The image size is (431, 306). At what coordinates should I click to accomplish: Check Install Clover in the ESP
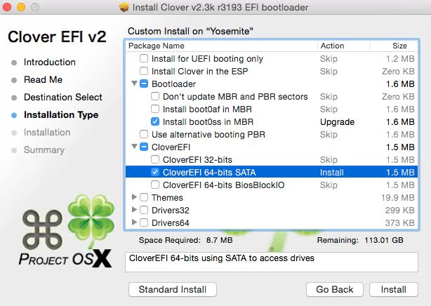[x=144, y=71]
